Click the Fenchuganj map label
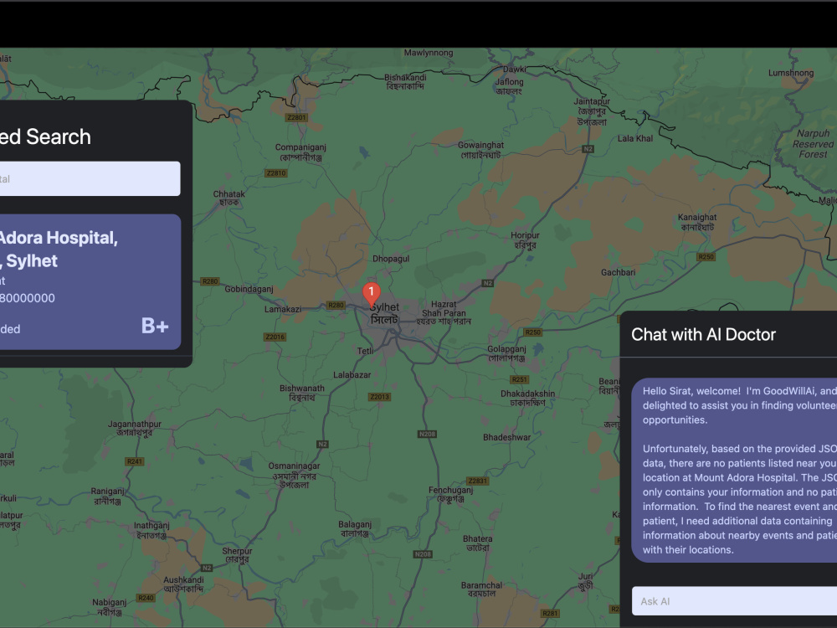Screen dimensions: 837x628 450,494
